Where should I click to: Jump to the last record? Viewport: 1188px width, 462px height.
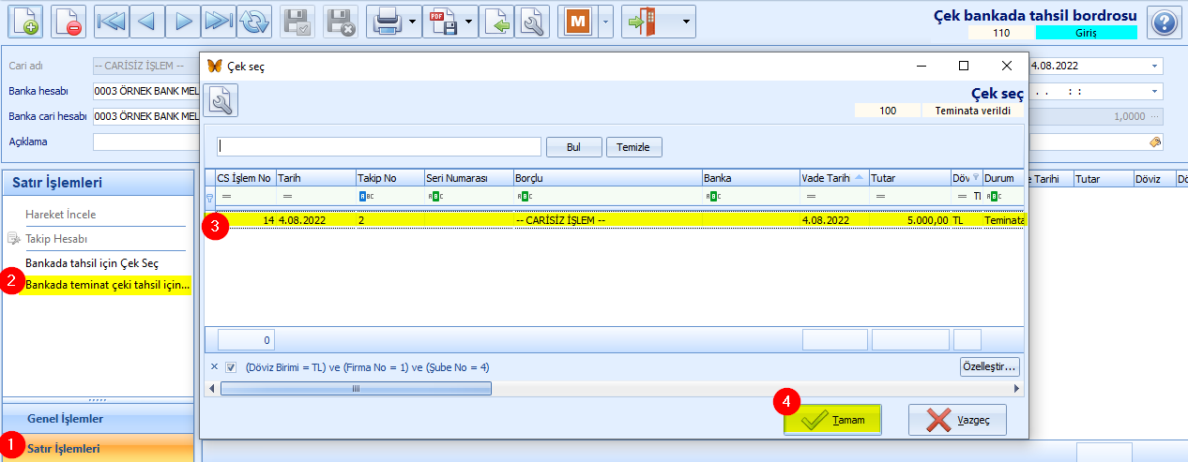pyautogui.click(x=218, y=21)
